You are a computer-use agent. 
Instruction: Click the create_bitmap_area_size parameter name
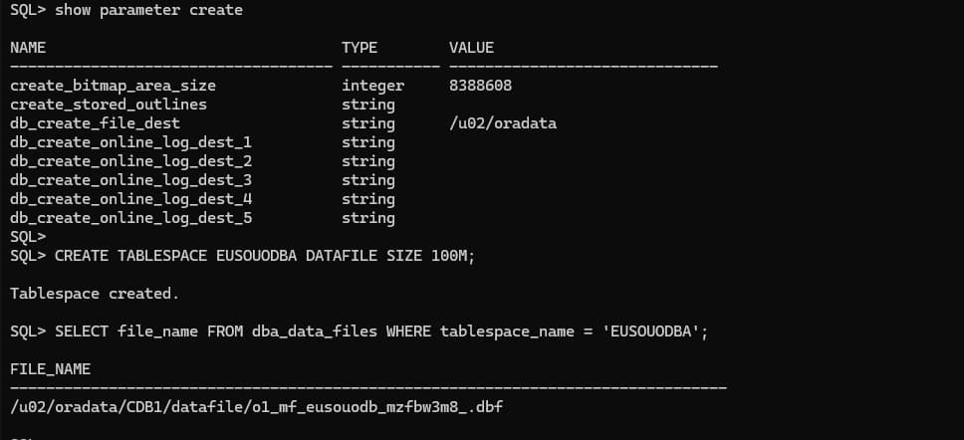(x=113, y=86)
